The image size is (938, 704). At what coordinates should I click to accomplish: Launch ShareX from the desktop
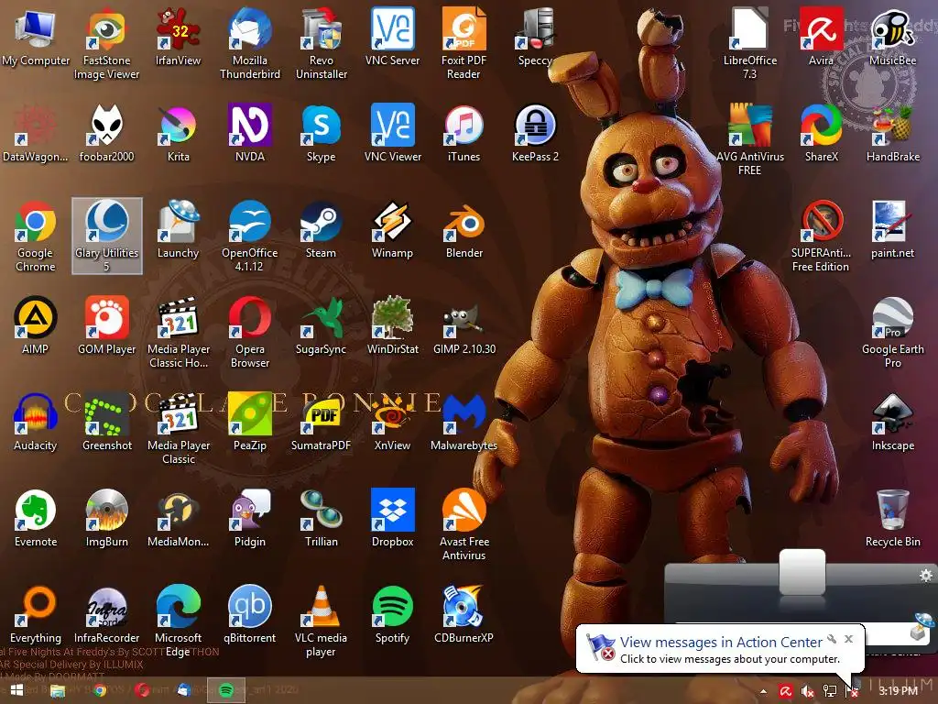(x=821, y=134)
